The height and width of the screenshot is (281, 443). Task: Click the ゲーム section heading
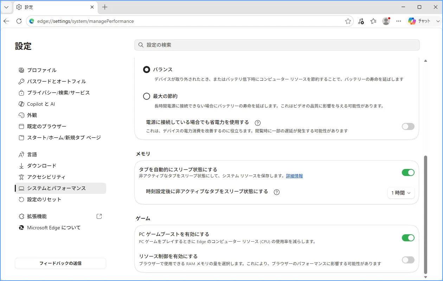(143, 218)
